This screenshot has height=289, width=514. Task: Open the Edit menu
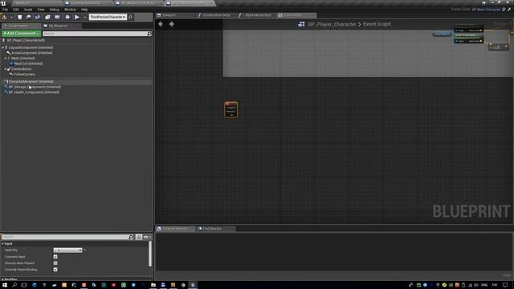click(16, 10)
